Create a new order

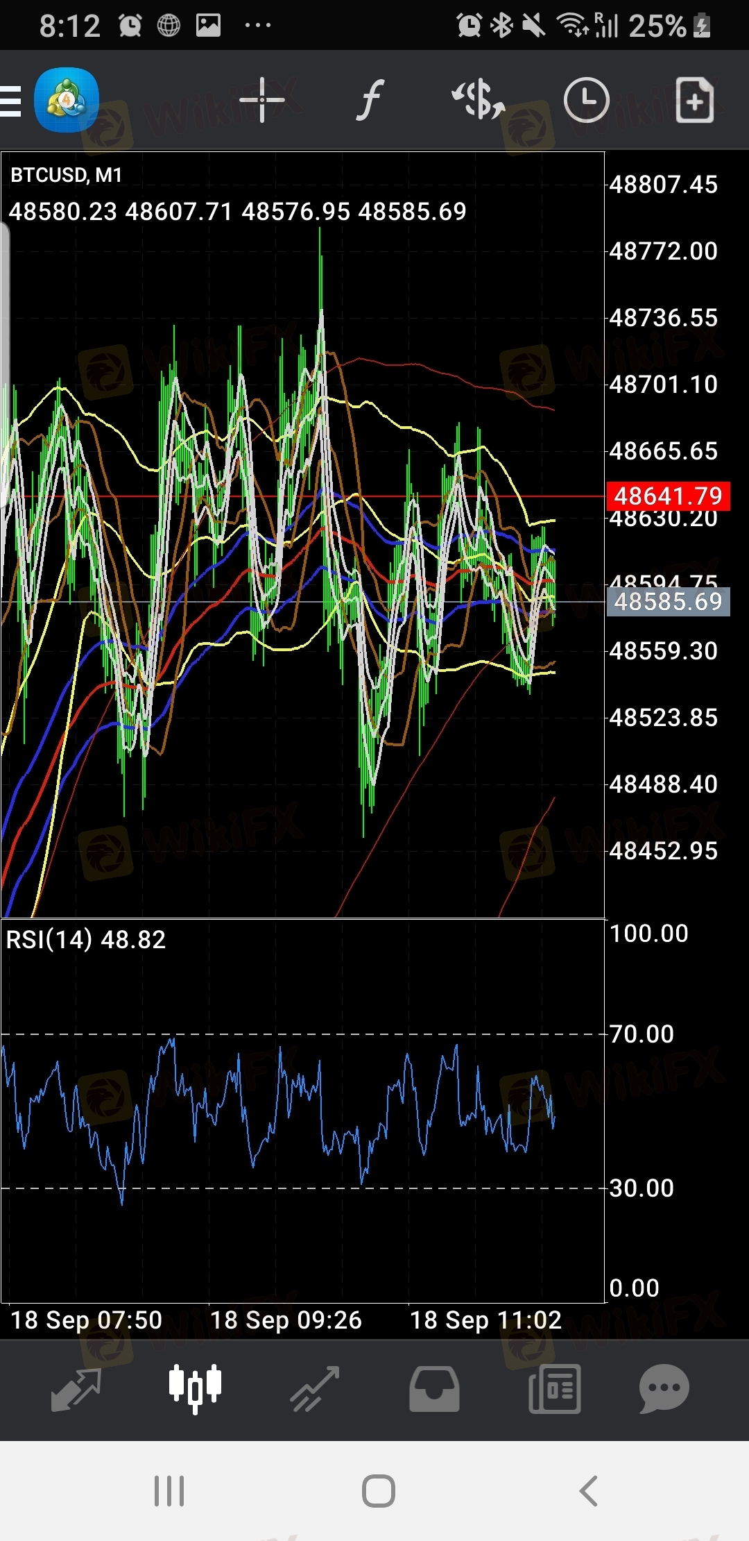point(694,100)
